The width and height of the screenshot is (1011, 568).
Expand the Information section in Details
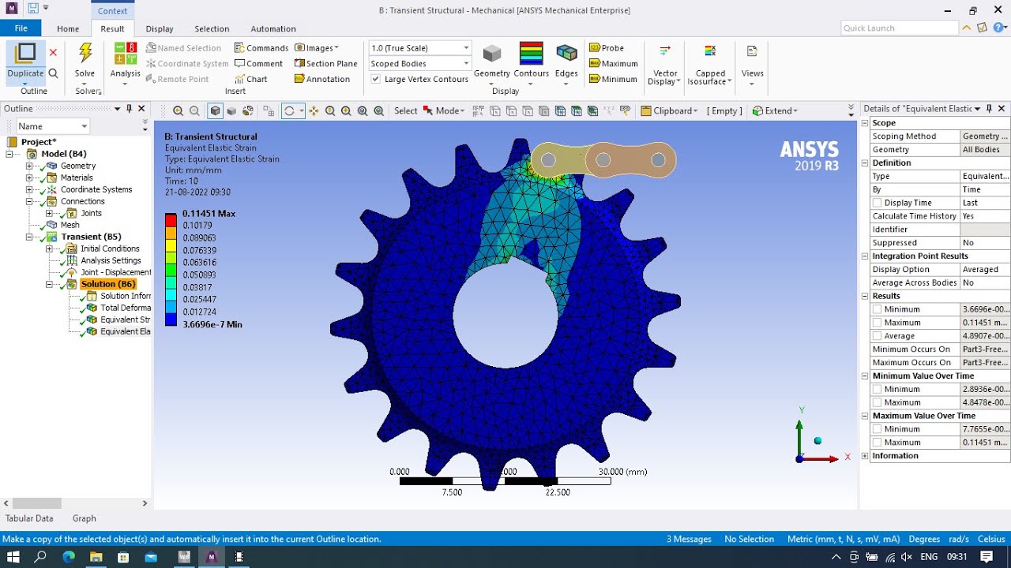point(865,456)
